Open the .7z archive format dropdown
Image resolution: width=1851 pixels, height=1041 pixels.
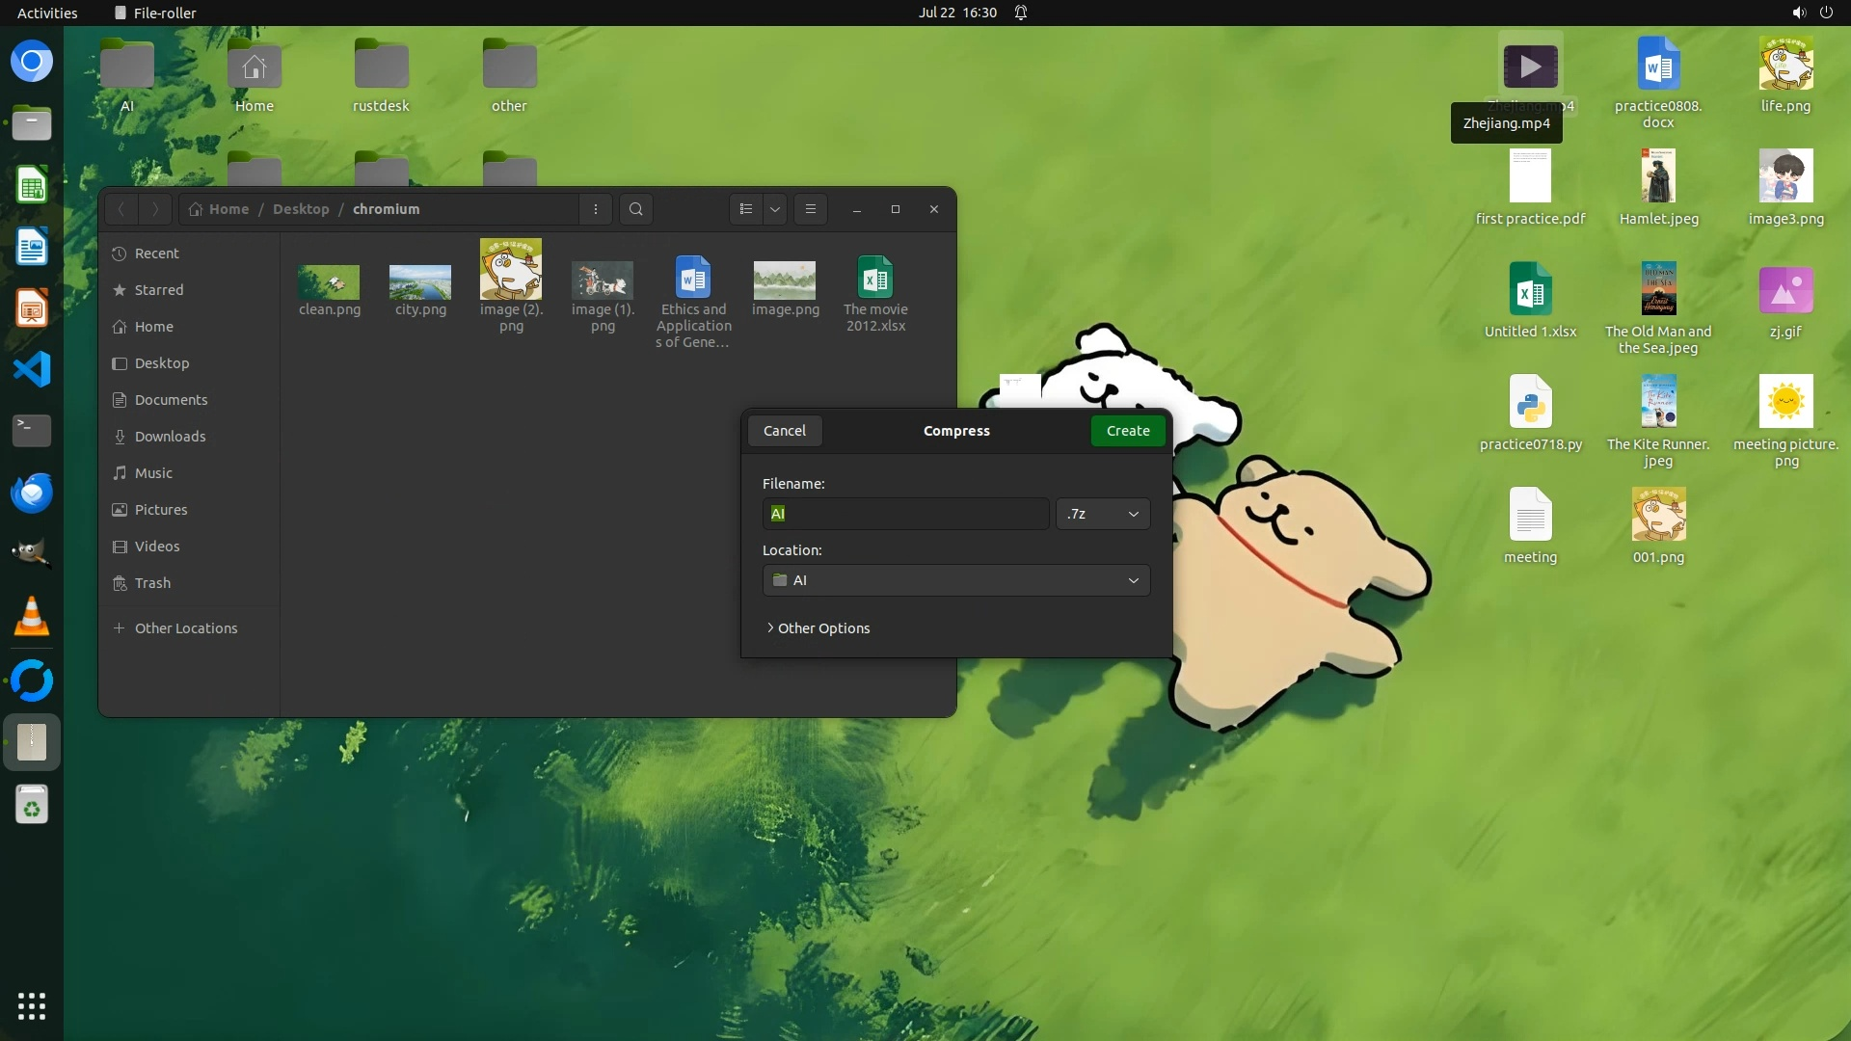[1102, 514]
